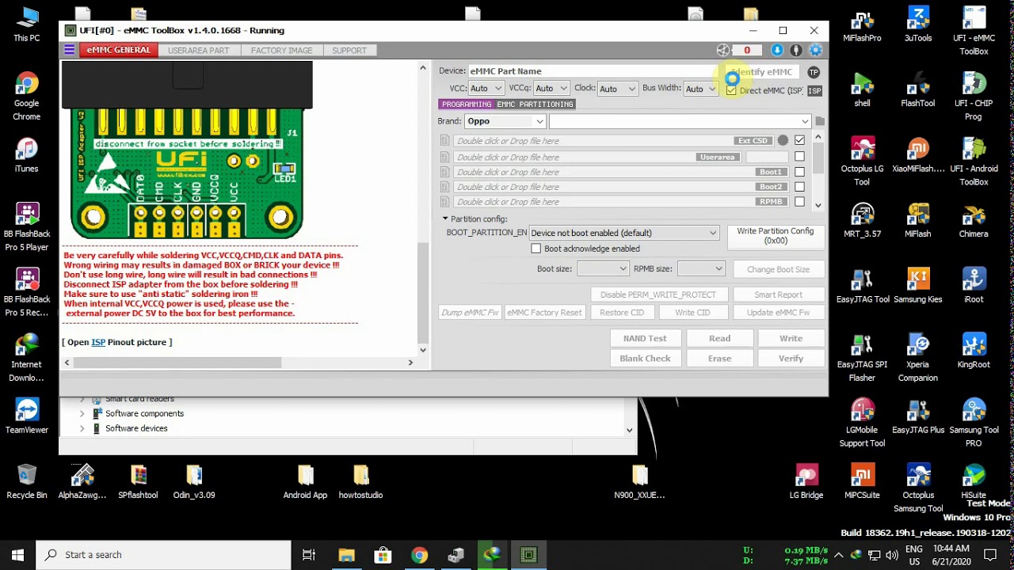The image size is (1014, 570).
Task: Select the EMMC PARTITIONING sub-tab
Action: [535, 104]
